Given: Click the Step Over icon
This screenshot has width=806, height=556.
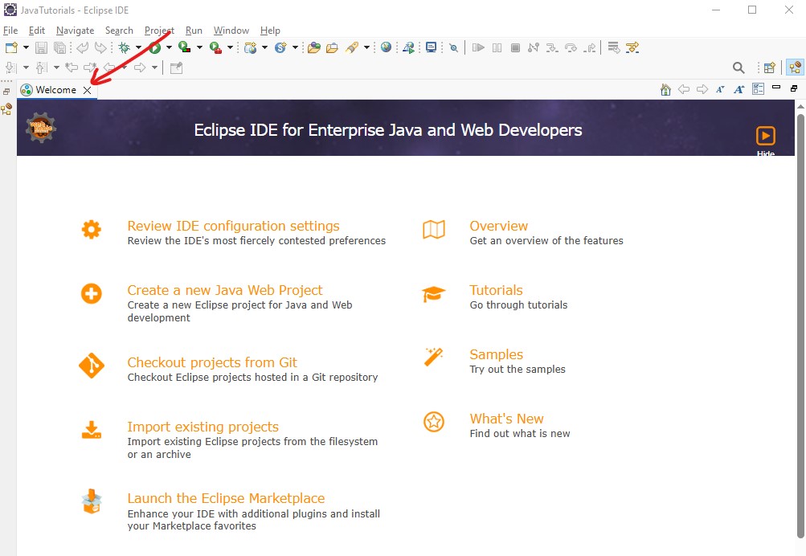Looking at the screenshot, I should [571, 47].
